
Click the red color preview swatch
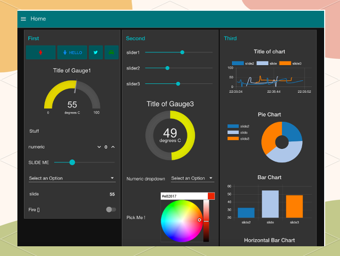click(211, 196)
